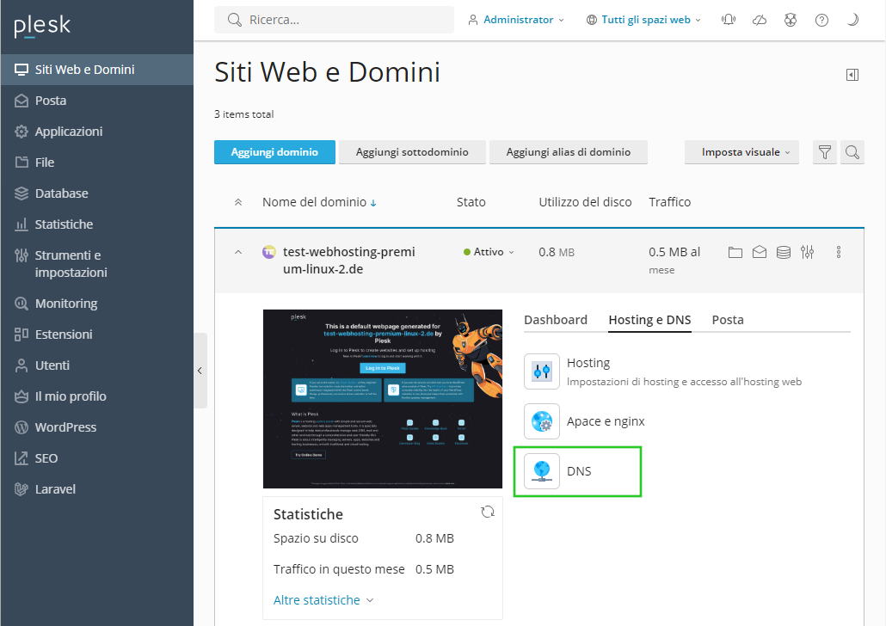Open Applicazioni in the sidebar

point(96,132)
